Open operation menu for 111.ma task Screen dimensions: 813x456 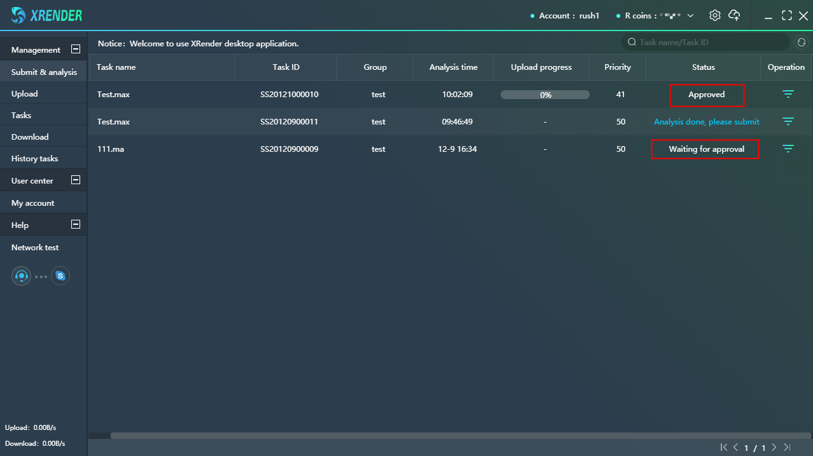788,149
